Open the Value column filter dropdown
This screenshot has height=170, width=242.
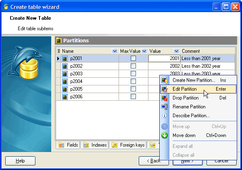[x=176, y=51]
